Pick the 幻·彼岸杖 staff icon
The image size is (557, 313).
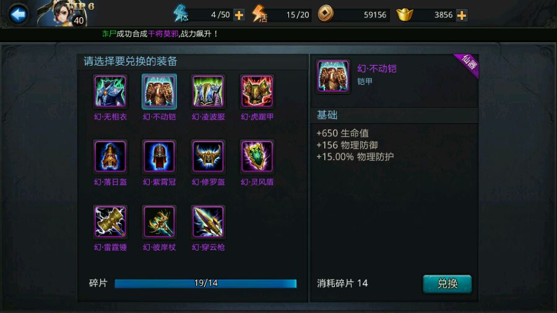pos(159,222)
